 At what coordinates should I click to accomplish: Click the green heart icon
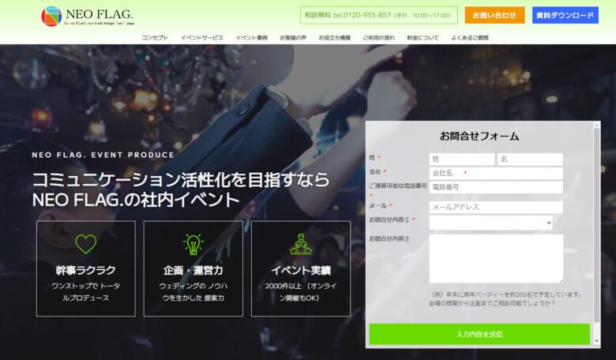tap(85, 244)
